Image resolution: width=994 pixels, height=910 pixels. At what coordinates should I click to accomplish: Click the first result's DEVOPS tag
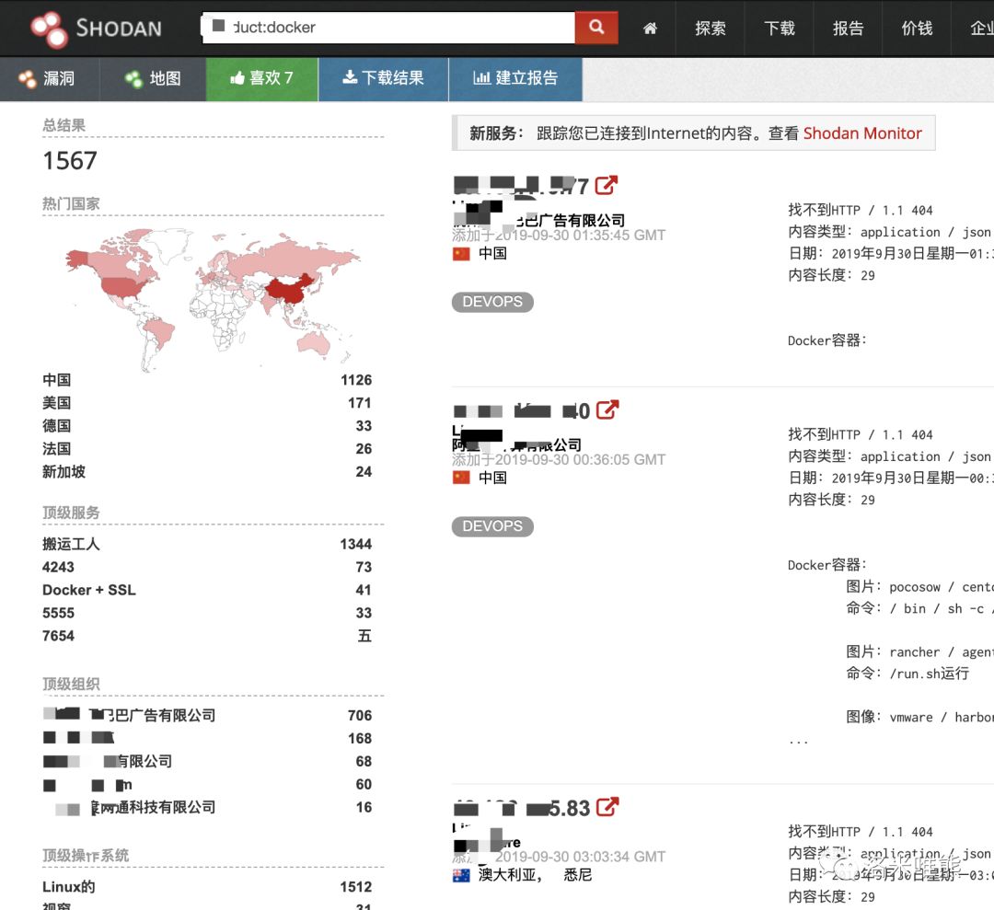tap(492, 302)
